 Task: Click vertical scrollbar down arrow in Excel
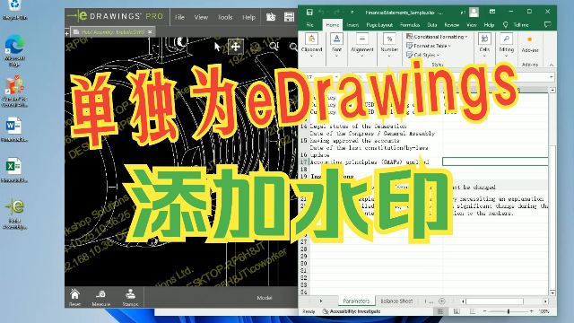click(552, 292)
